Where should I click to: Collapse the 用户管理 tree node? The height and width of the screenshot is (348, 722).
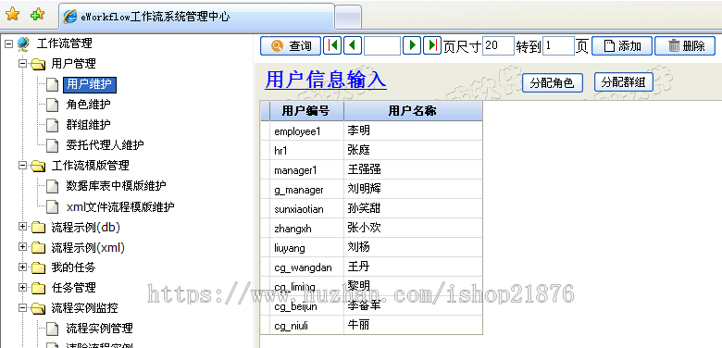22,63
